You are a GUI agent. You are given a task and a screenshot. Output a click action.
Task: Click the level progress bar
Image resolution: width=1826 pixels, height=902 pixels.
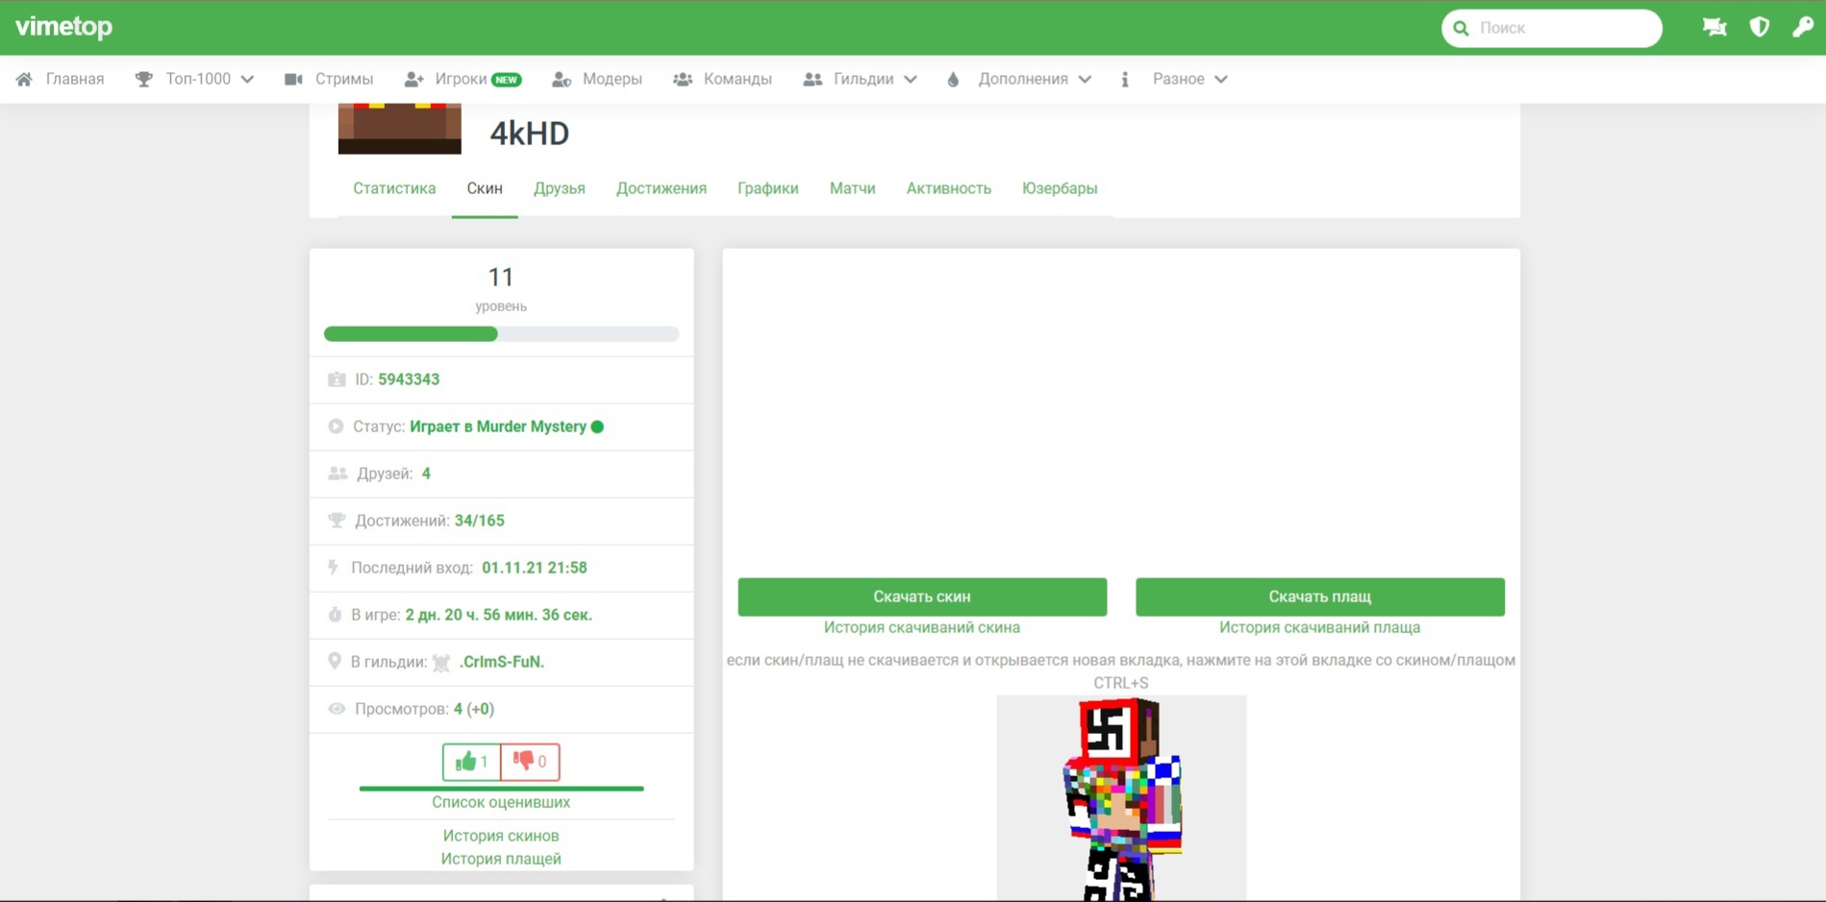pos(501,334)
